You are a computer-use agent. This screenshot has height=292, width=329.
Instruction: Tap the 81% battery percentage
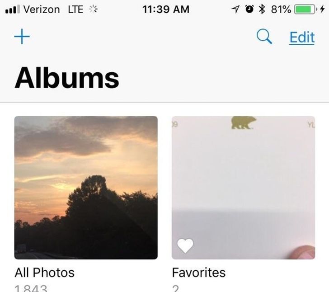tap(281, 9)
